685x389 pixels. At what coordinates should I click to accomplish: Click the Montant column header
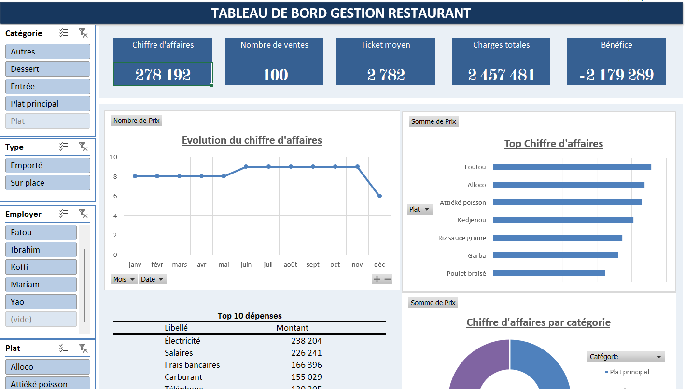pos(292,328)
